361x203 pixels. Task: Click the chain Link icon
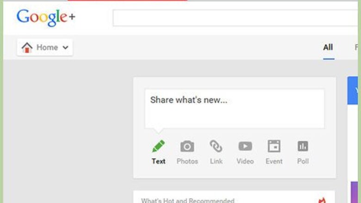[x=216, y=146]
